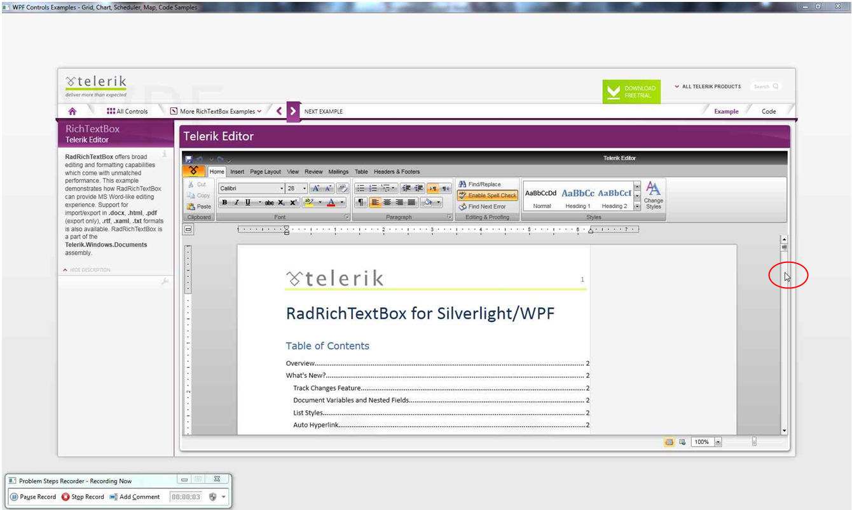Click Find Next Error
The width and height of the screenshot is (852, 510).
pyautogui.click(x=482, y=206)
